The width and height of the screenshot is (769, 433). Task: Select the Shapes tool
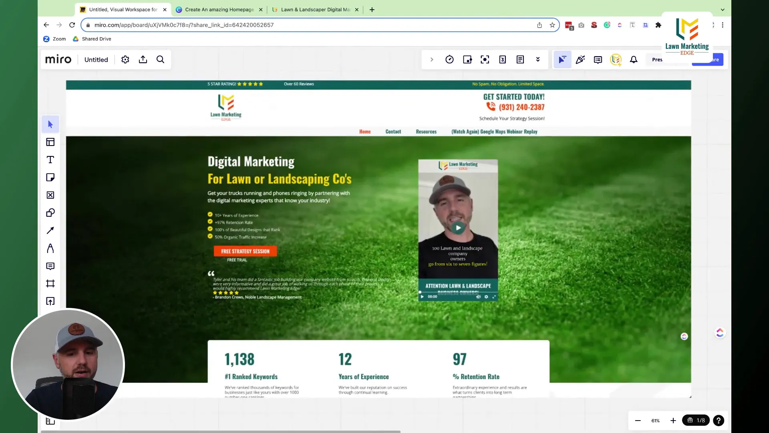[x=50, y=212]
